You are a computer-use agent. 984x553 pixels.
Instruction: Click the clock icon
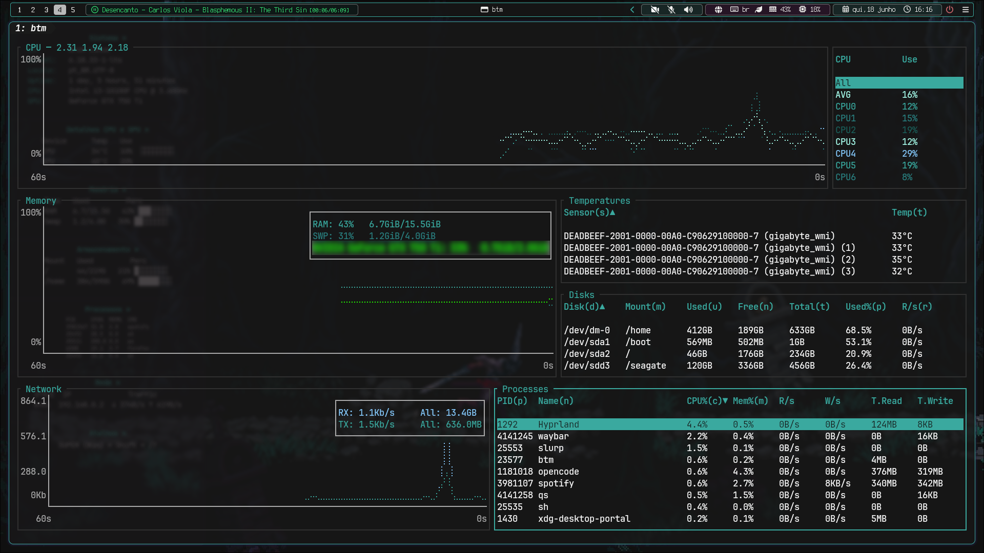tap(907, 10)
